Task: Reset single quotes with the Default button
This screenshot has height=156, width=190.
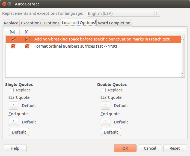Action: tap(19, 132)
